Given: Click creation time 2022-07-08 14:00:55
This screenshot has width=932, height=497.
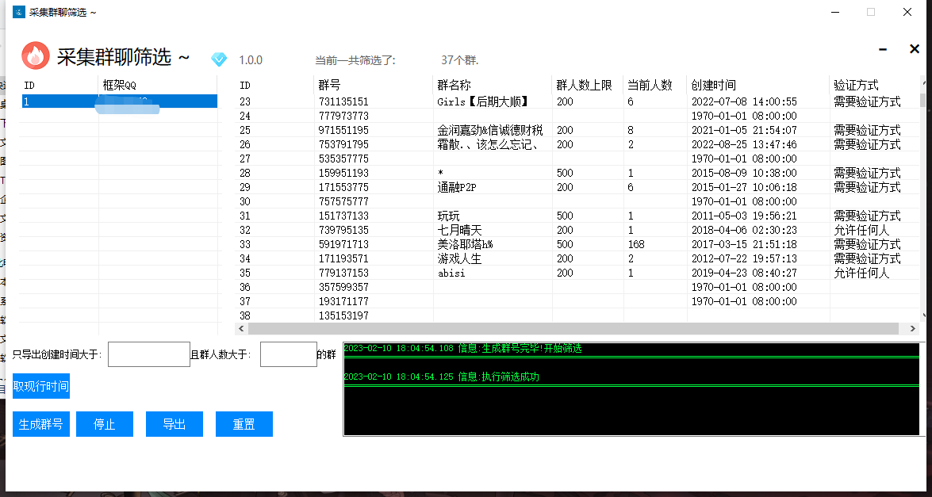Looking at the screenshot, I should pos(744,101).
